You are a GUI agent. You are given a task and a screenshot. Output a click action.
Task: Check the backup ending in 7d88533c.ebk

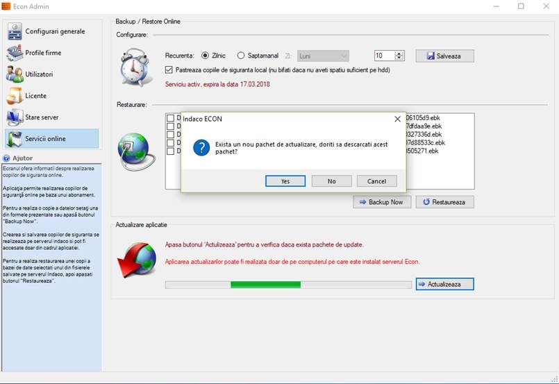(x=170, y=142)
